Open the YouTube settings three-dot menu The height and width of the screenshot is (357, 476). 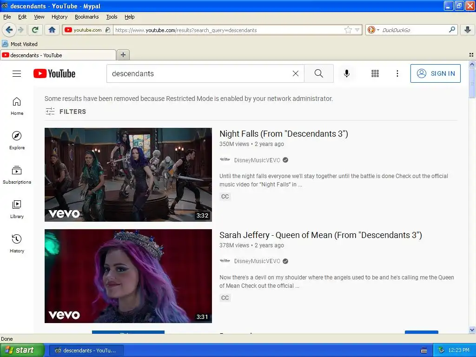click(397, 73)
